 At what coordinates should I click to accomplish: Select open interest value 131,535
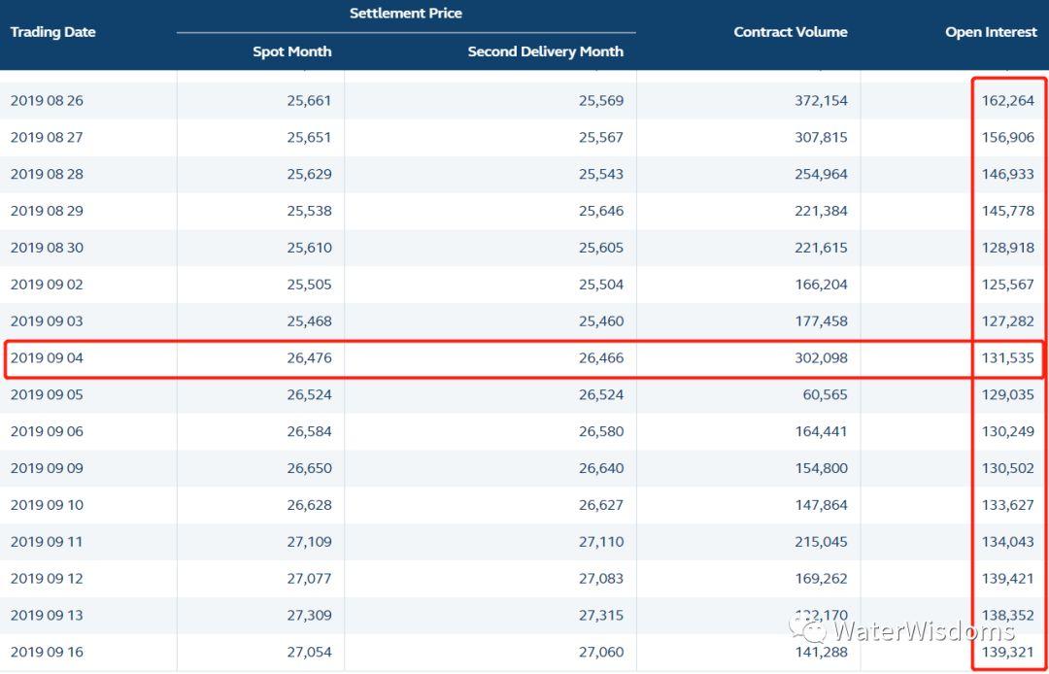(1008, 358)
